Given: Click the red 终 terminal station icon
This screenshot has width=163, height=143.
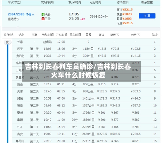Looking at the screenshot, I should (x=43, y=19).
